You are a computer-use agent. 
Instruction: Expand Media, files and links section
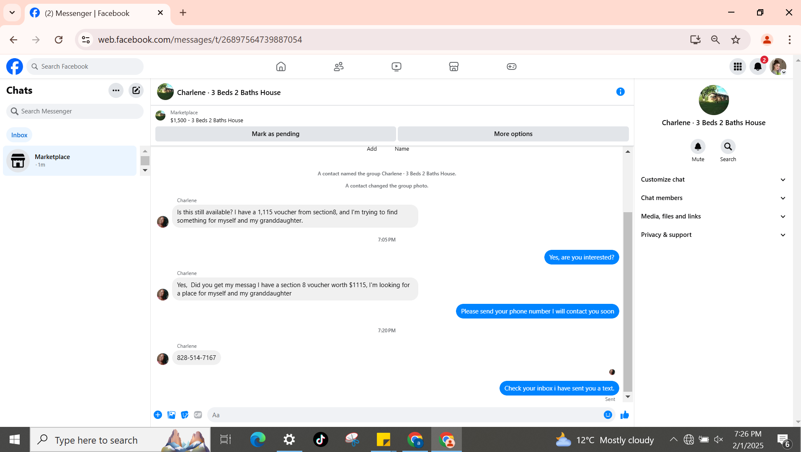coord(713,216)
